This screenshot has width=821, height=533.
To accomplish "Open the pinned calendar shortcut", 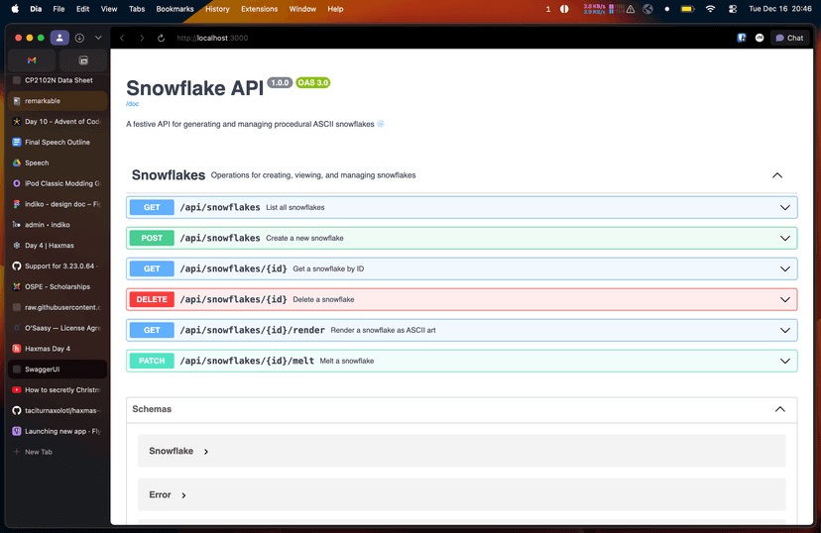I will [83, 60].
